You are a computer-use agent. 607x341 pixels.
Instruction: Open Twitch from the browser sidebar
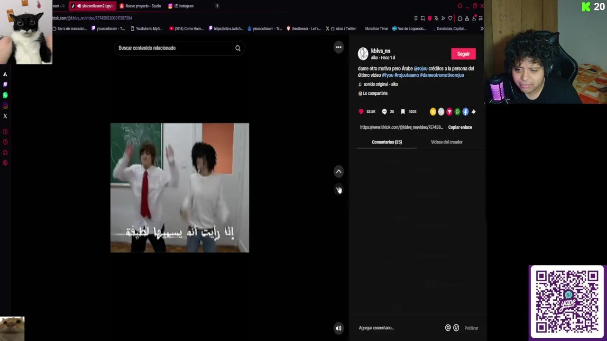5,84
